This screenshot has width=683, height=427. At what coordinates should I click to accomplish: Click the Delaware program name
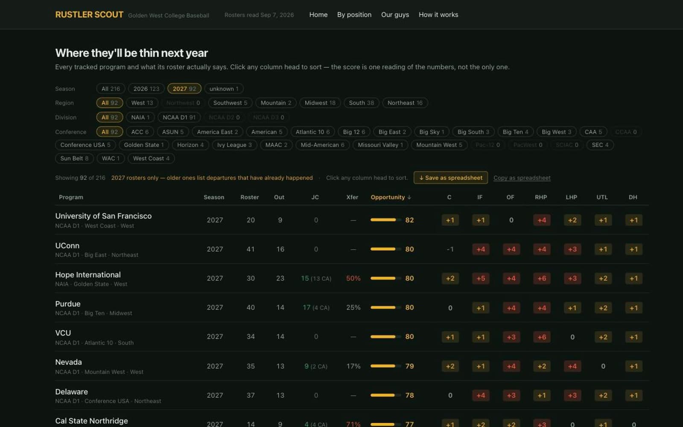[x=71, y=392]
